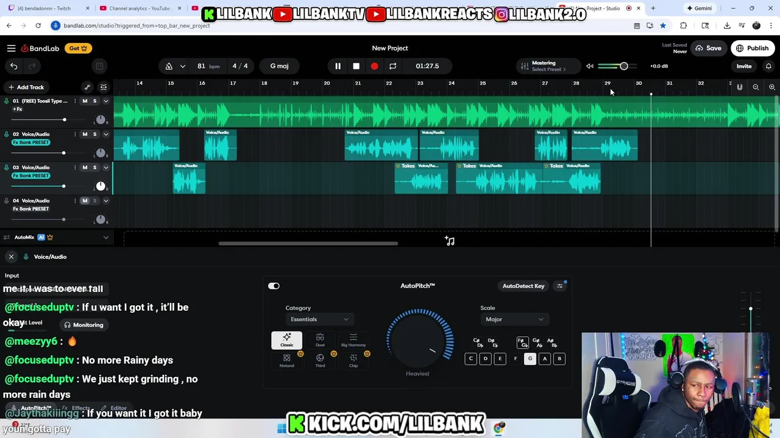780x438 pixels.
Task: Stop playback with the stop button
Action: tap(356, 66)
